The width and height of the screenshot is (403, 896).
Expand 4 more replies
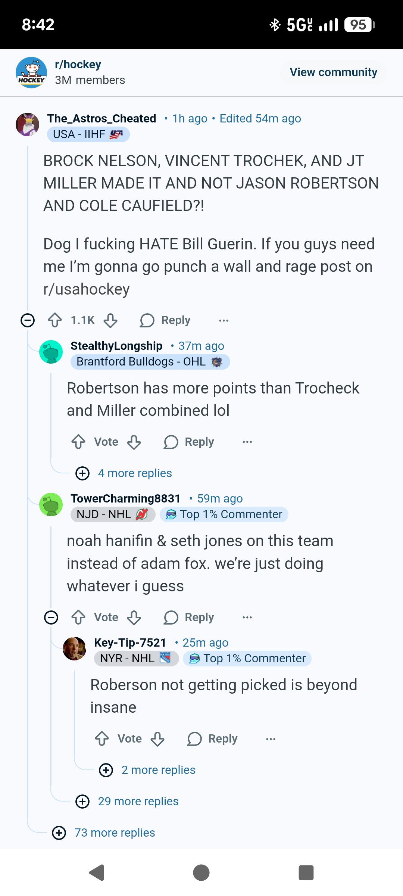click(x=135, y=473)
